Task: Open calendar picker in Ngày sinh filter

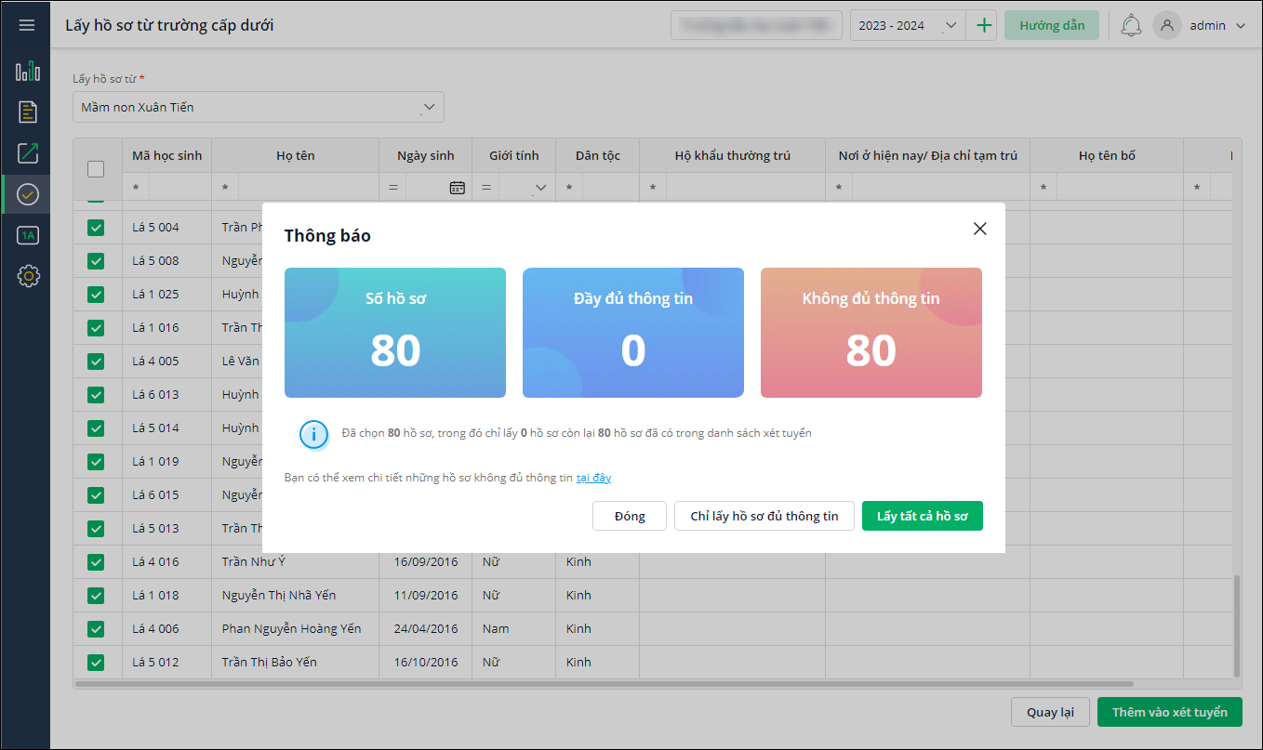Action: 457,188
